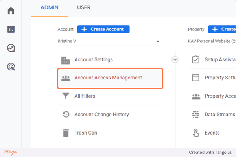Open the Reports bar chart icon
Screen dimensions: 236x157
pyautogui.click(x=11, y=29)
